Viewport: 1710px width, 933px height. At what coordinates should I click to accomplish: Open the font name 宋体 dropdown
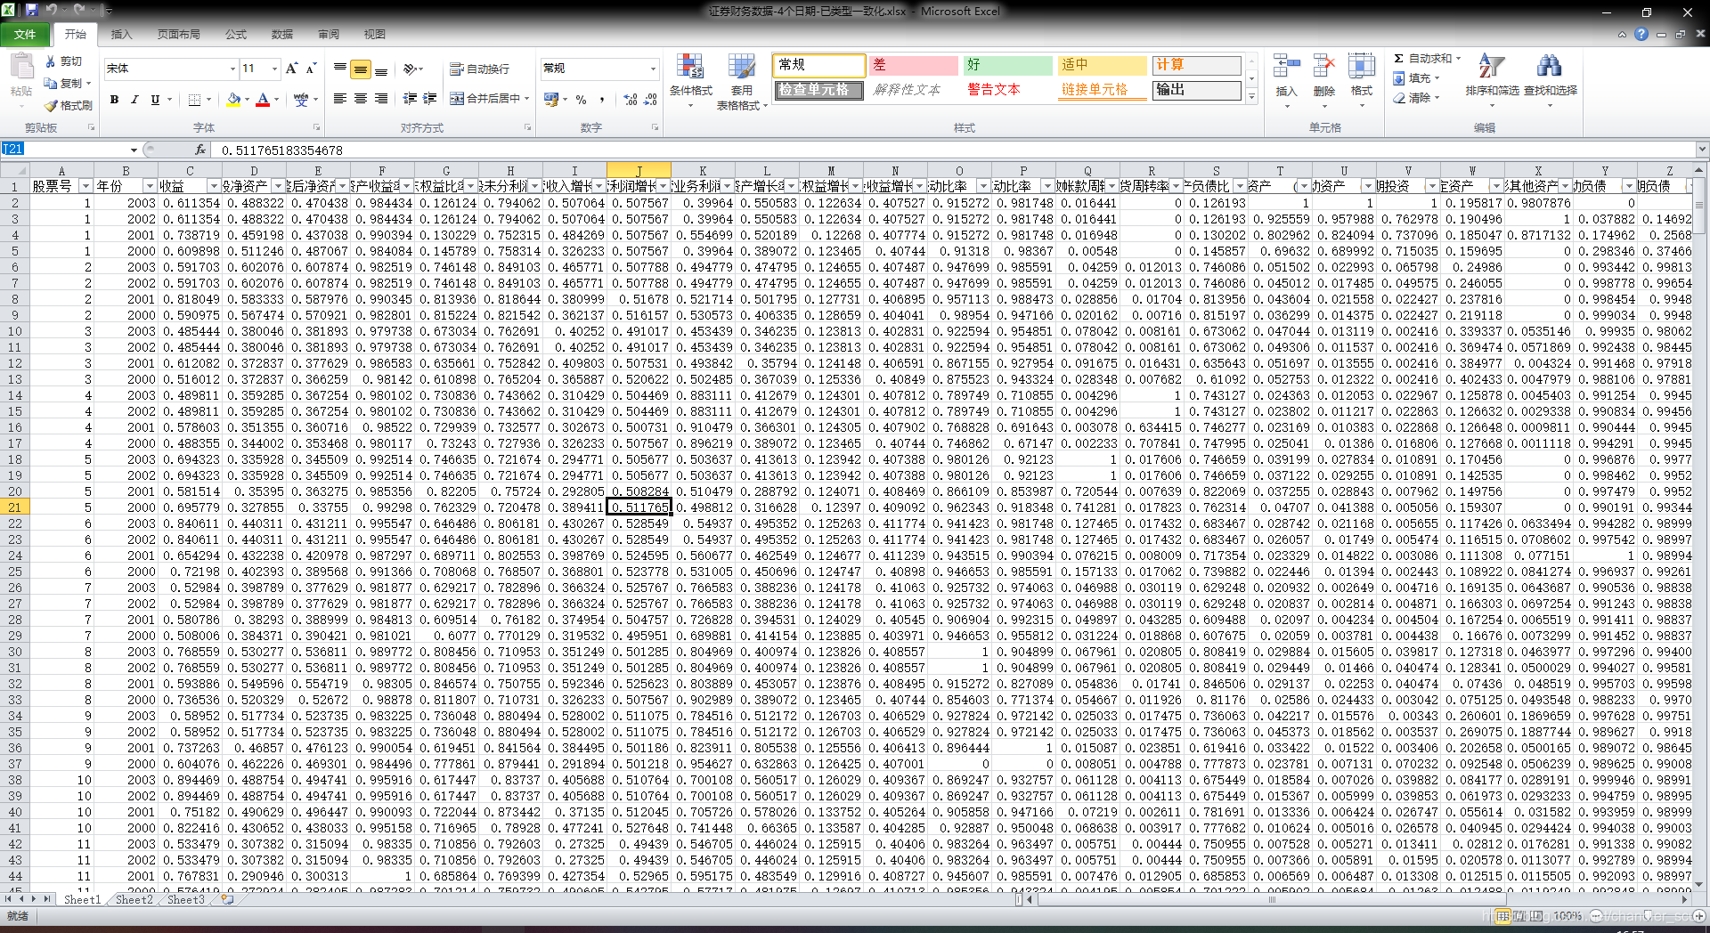click(x=232, y=69)
